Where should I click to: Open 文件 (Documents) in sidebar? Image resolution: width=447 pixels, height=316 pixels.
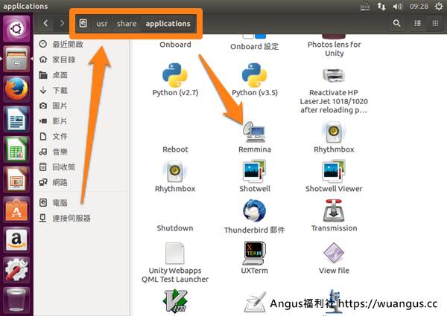pos(81,136)
